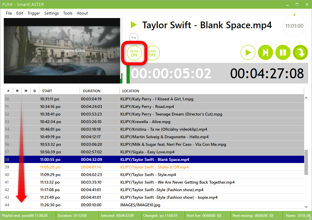Open the Tools menu
The width and height of the screenshot is (312, 220).
(68, 13)
